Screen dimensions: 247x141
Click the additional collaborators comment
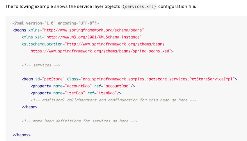click(x=113, y=100)
